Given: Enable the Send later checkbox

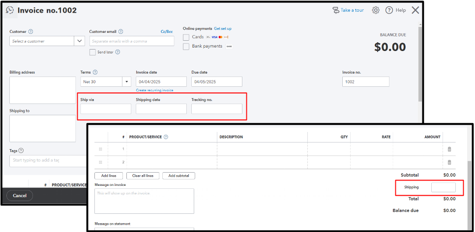Looking at the screenshot, I should tap(93, 52).
